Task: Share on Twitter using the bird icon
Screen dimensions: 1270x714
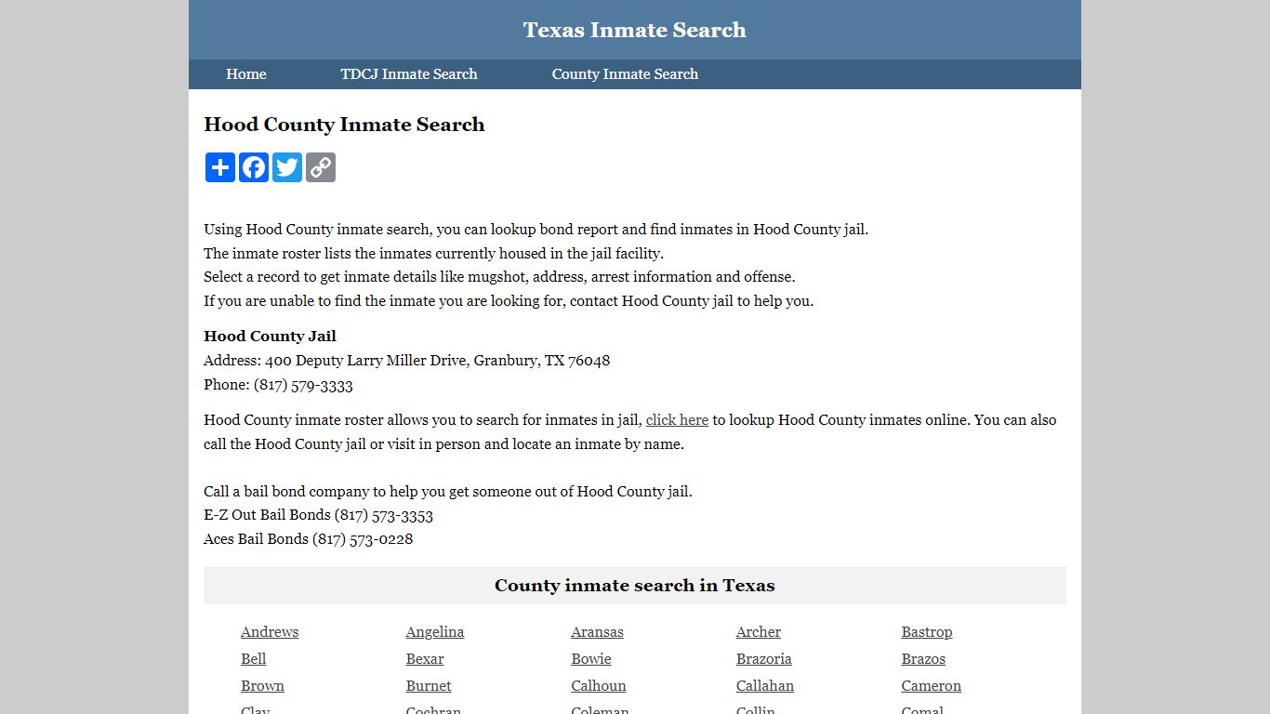Action: 286,167
